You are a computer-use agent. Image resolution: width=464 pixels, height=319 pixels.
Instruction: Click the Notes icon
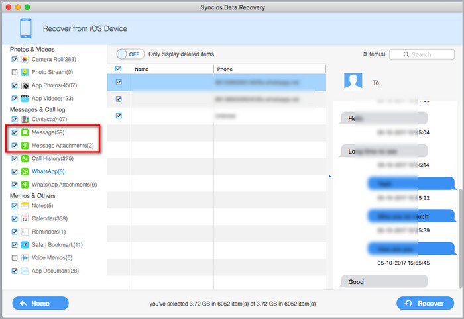click(25, 206)
